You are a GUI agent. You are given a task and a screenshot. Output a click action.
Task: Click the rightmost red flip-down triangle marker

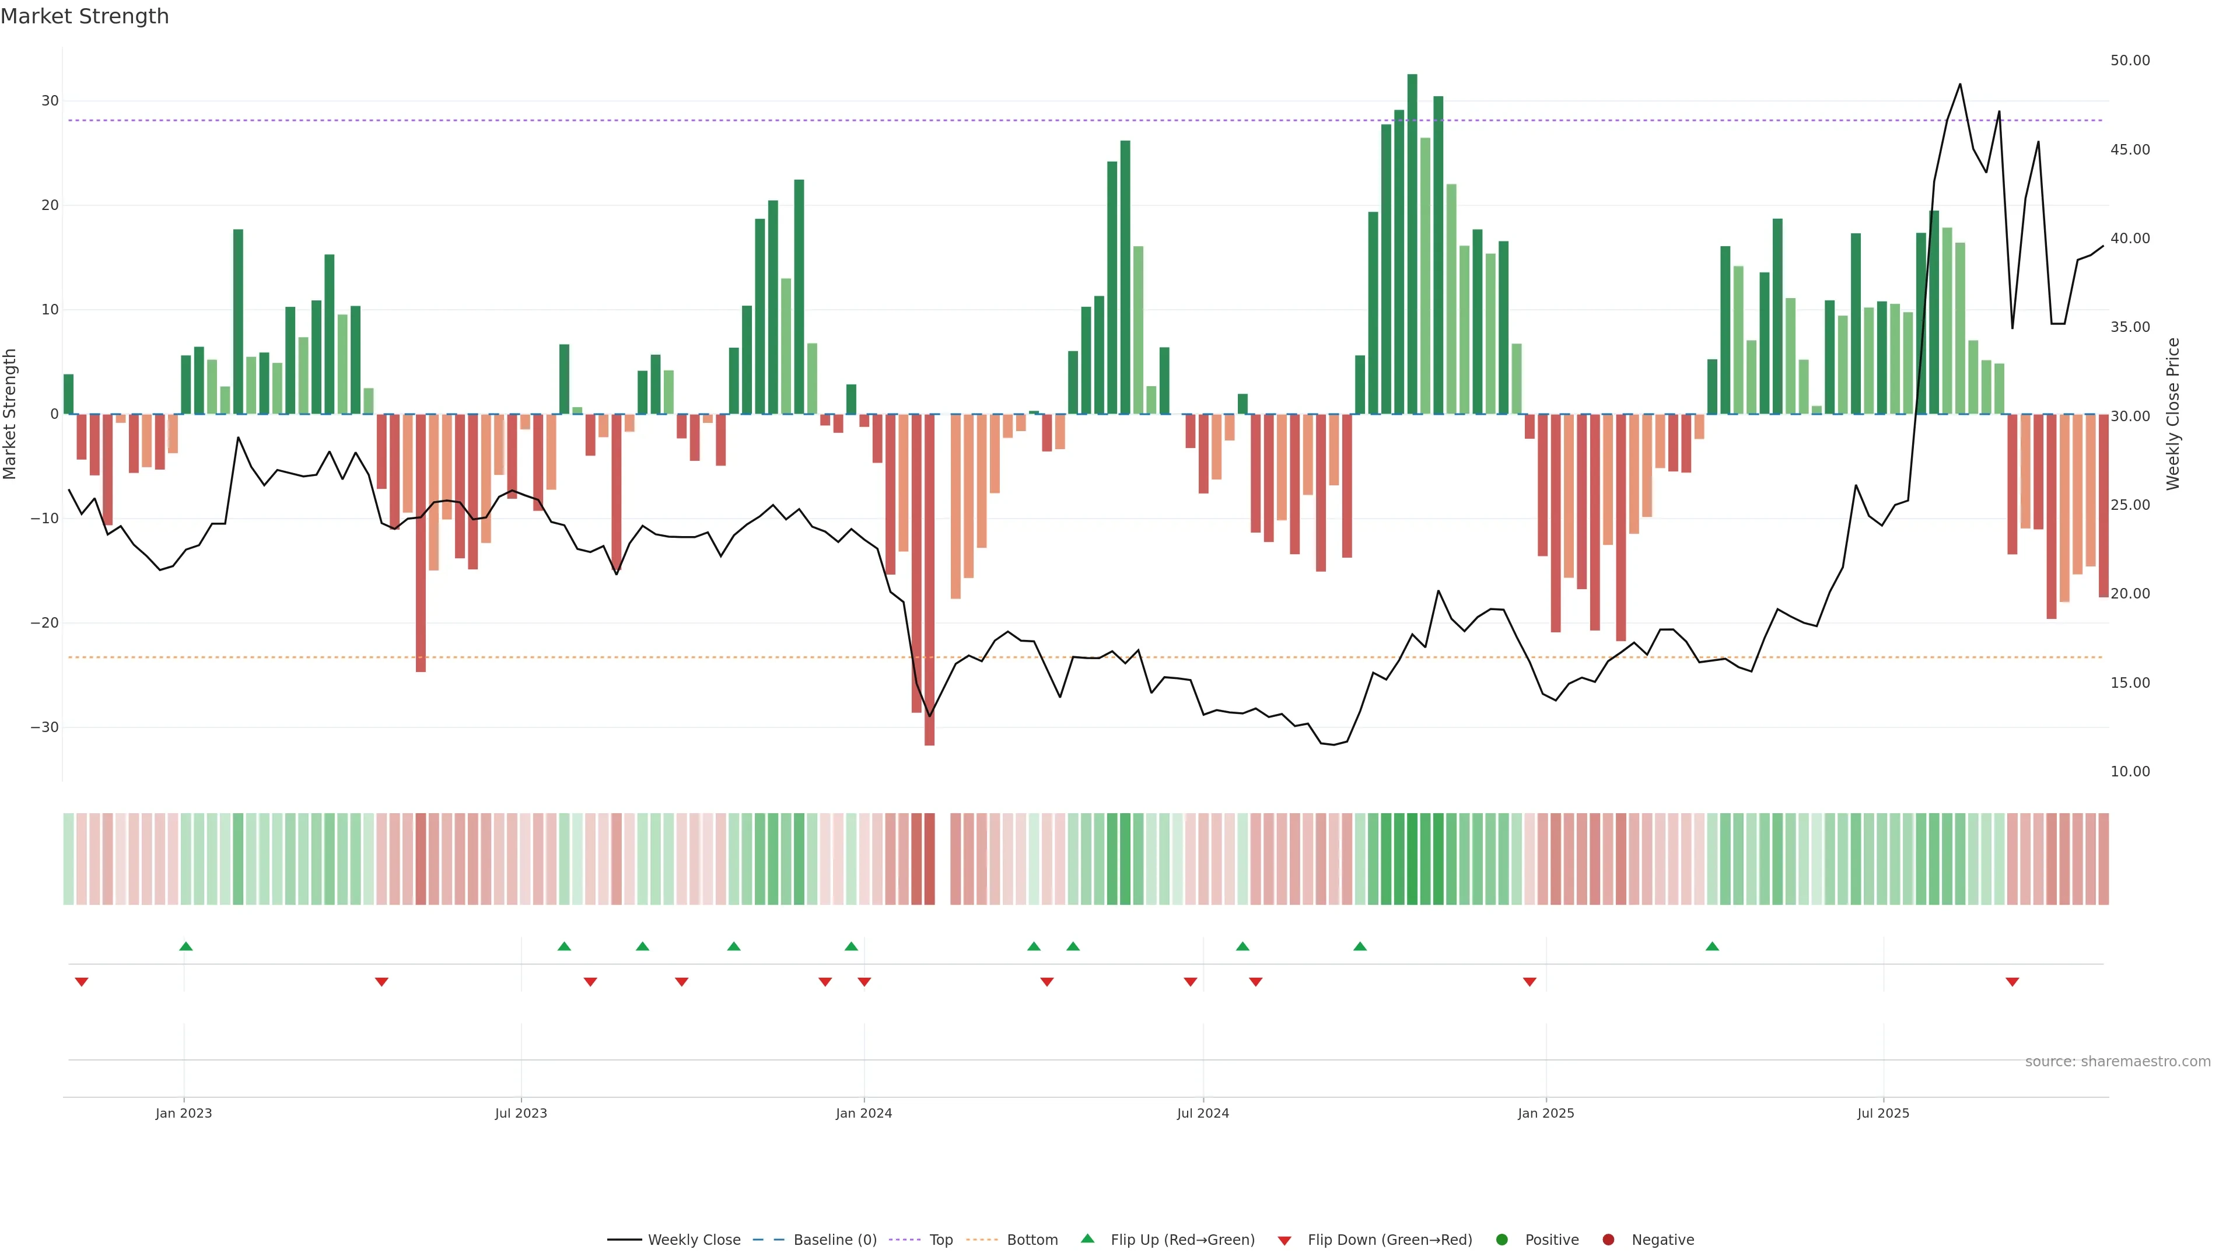[2012, 982]
